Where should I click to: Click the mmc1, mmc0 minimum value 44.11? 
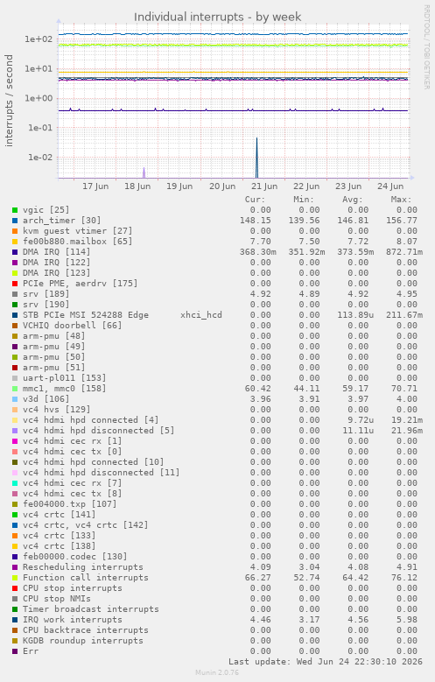pyautogui.click(x=306, y=389)
